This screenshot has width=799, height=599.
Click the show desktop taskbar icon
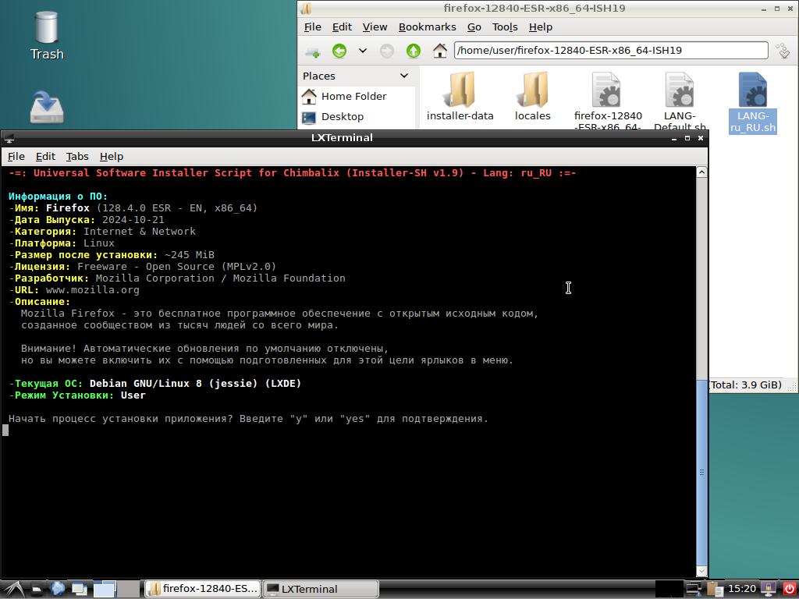pyautogui.click(x=79, y=590)
